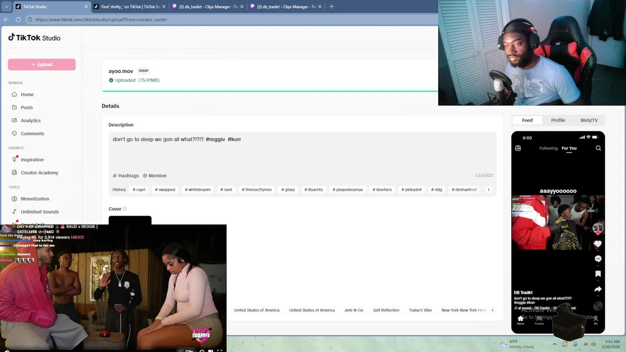Show more location suggestions with right chevron
The width and height of the screenshot is (626, 352).
tap(492, 310)
